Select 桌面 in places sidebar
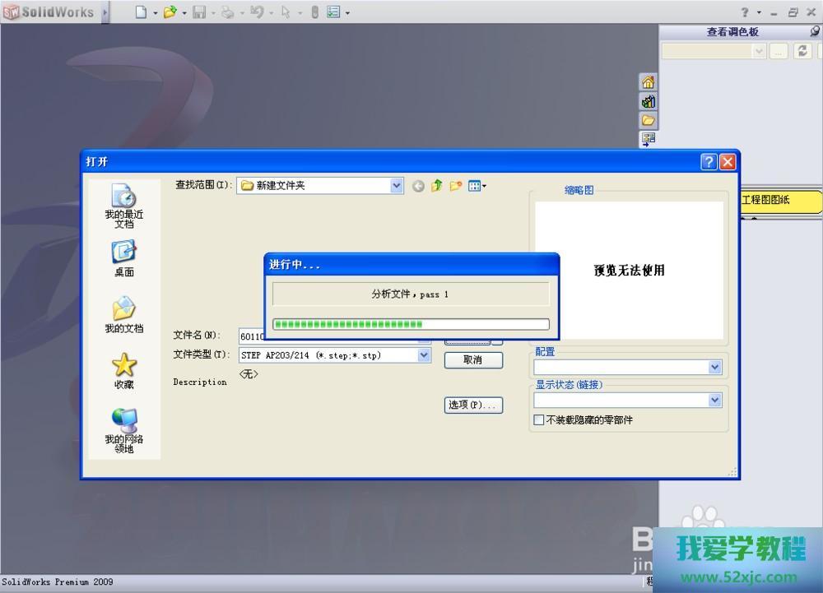The height and width of the screenshot is (593, 823). (123, 258)
